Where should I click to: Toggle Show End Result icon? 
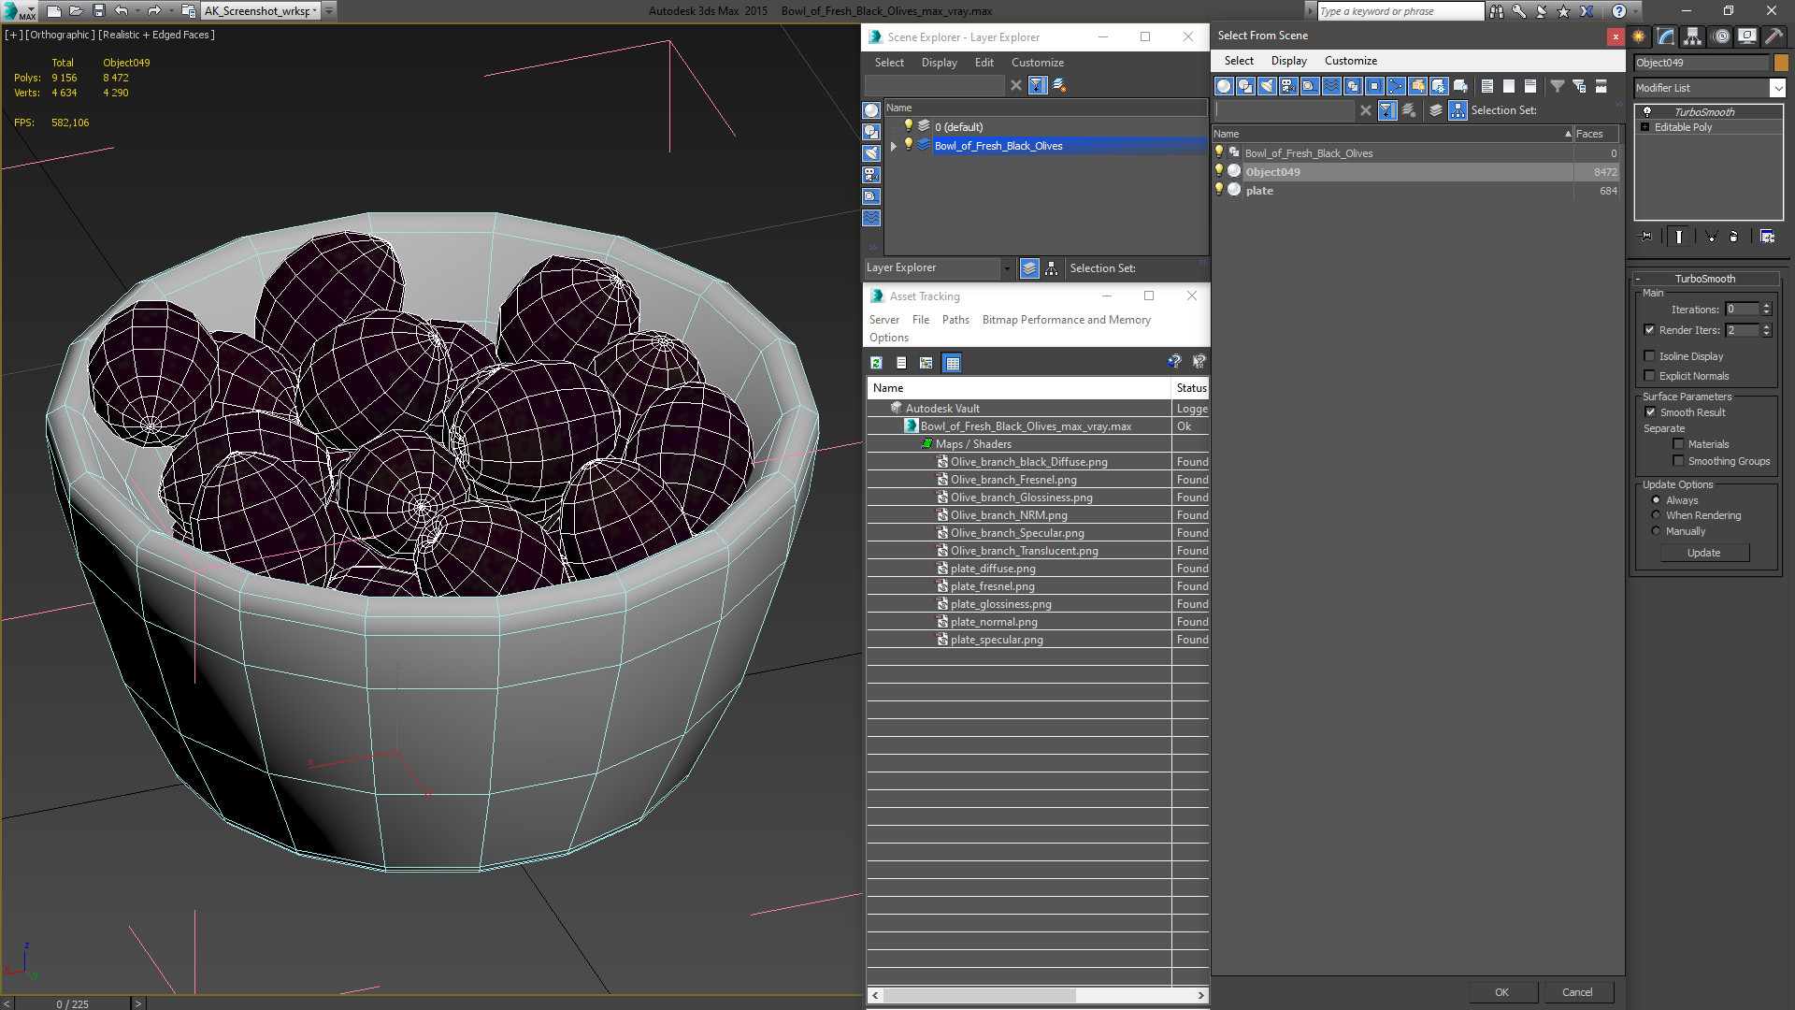pyautogui.click(x=1679, y=237)
